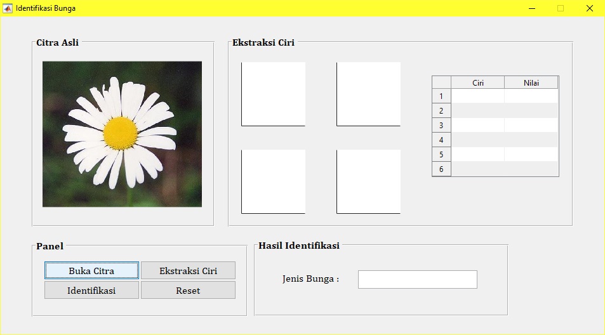Select the daisy flower image
Viewport: 605px width, 335px height.
click(122, 134)
